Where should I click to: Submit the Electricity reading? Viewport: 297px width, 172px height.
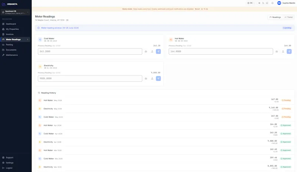click(159, 78)
